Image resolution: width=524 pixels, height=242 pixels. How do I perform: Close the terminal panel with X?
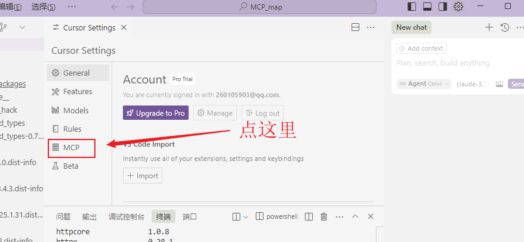(370, 216)
